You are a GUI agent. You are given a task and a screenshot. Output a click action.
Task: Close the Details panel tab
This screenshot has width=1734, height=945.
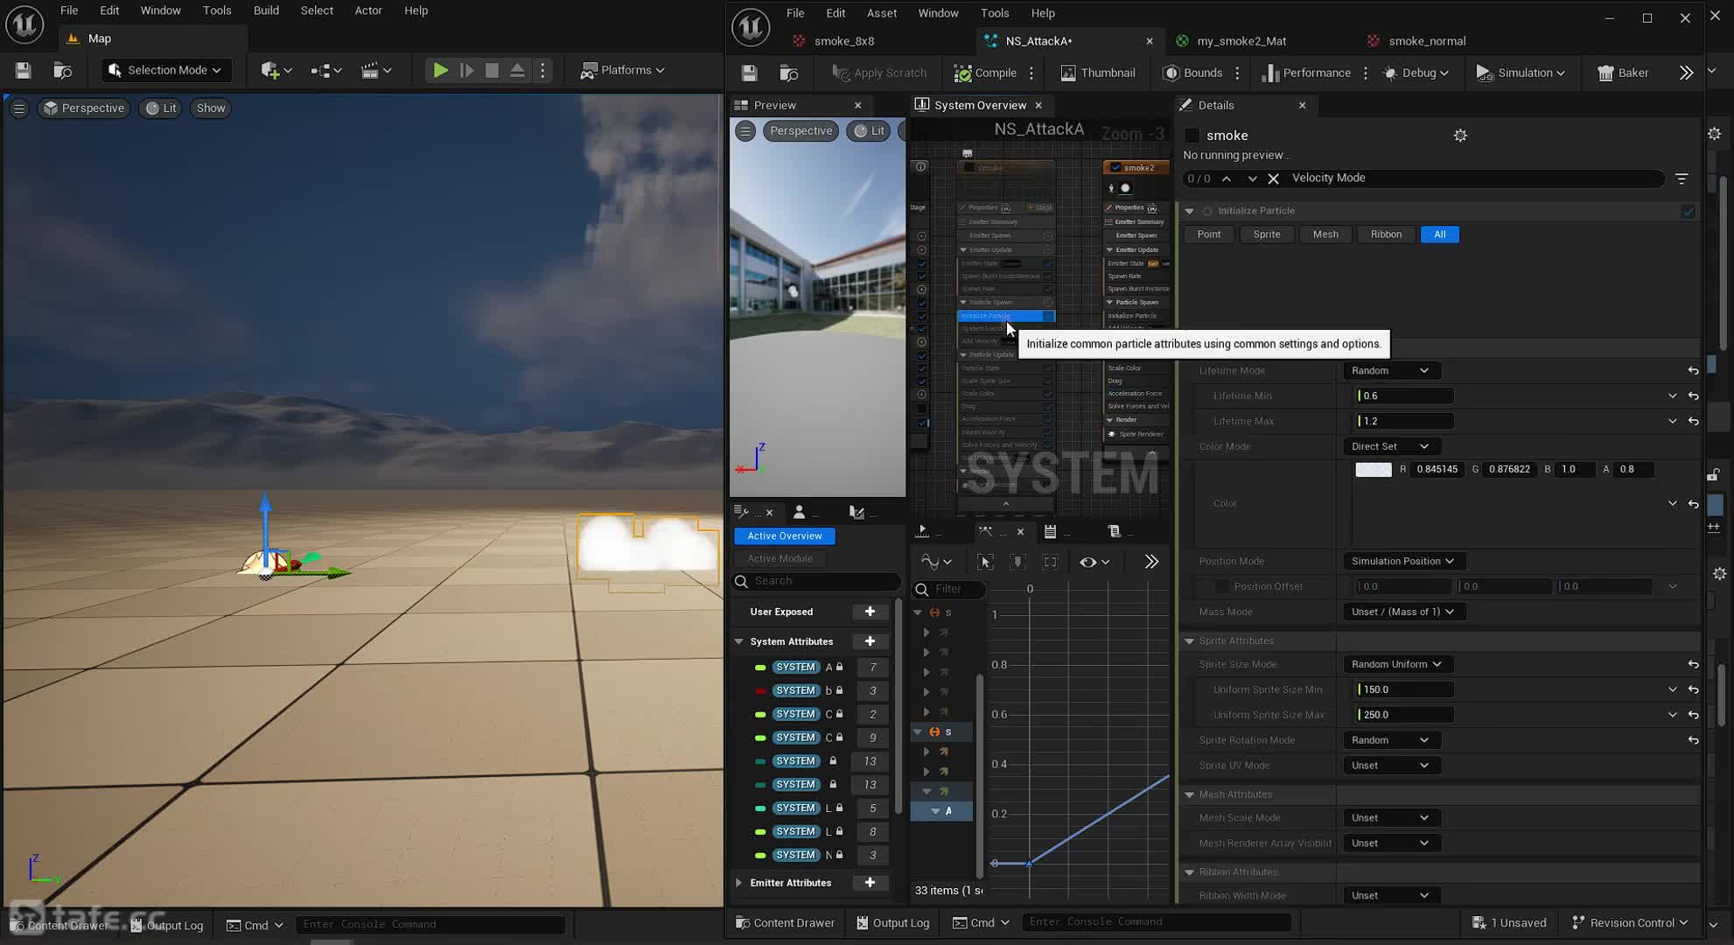(1302, 105)
